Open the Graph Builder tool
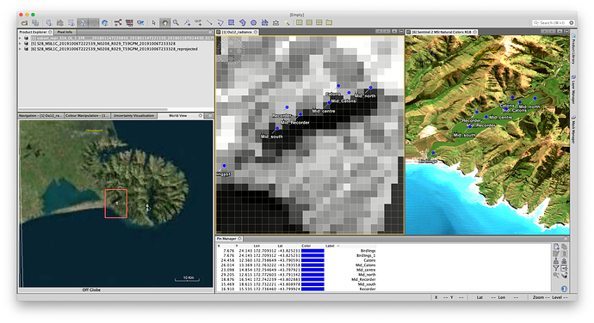The width and height of the screenshot is (594, 323). [118, 22]
